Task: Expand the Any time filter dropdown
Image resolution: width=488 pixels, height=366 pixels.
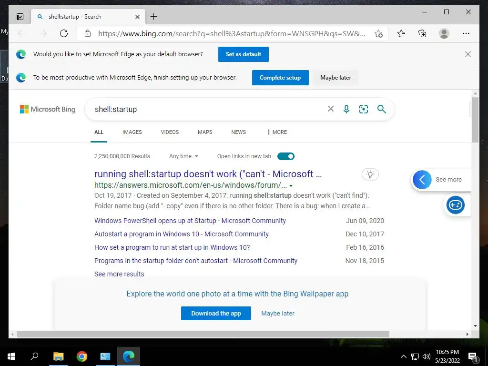Action: [x=183, y=156]
